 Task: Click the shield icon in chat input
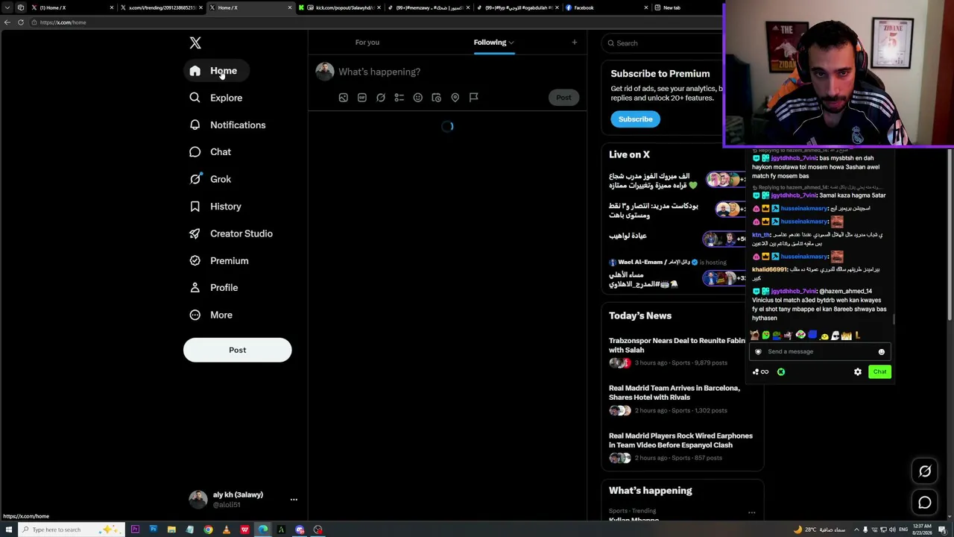coord(758,352)
